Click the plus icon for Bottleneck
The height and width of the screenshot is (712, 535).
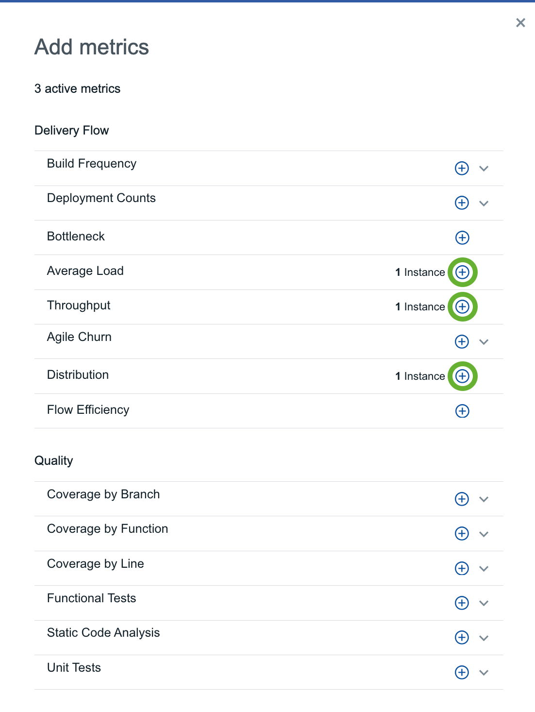pyautogui.click(x=462, y=237)
